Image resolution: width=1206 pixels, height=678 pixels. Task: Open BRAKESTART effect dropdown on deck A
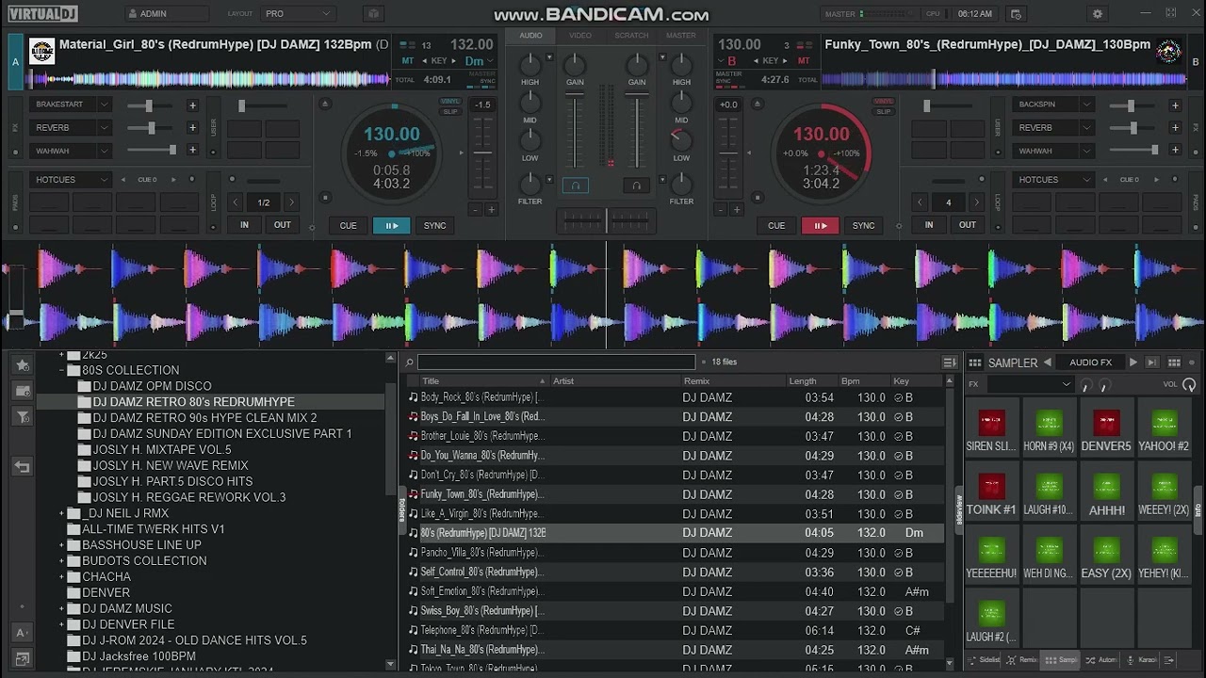point(71,105)
